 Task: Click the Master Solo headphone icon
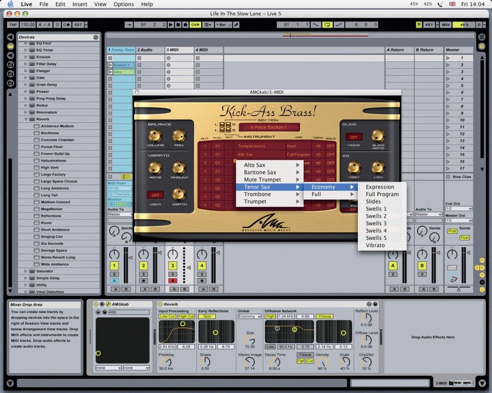pyautogui.click(x=452, y=279)
